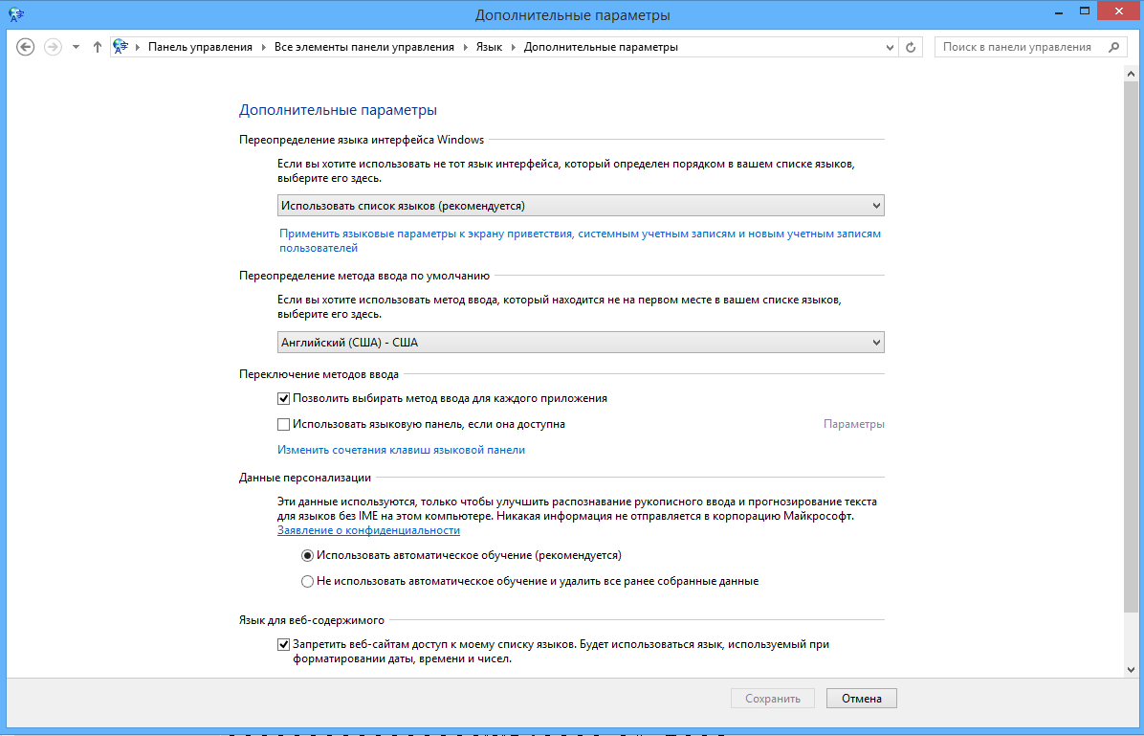Go up one level arrow
Viewport: 1144px width, 736px height.
coord(97,47)
